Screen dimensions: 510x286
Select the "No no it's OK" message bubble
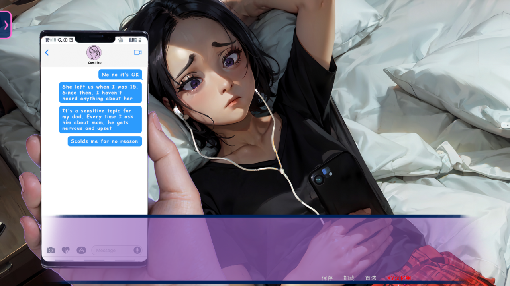click(120, 75)
